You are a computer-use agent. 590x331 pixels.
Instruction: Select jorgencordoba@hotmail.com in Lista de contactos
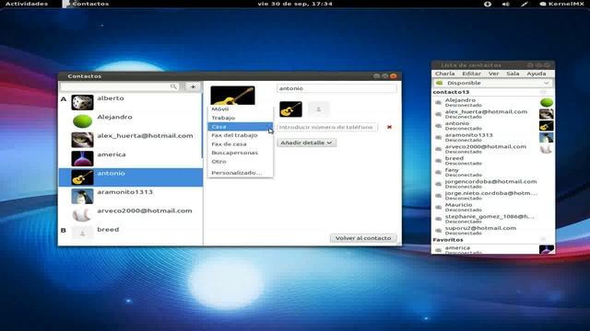[493, 184]
